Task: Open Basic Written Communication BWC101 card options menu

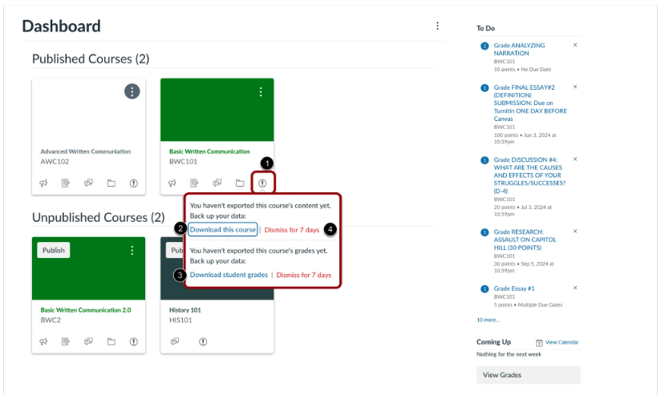Action: point(261,91)
